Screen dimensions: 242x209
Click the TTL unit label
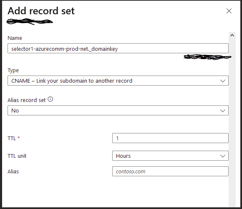click(x=17, y=156)
